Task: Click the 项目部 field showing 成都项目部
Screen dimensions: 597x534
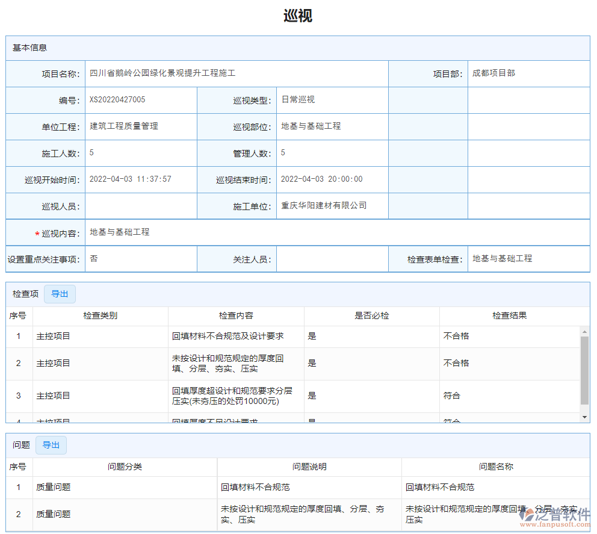Action: pos(490,73)
